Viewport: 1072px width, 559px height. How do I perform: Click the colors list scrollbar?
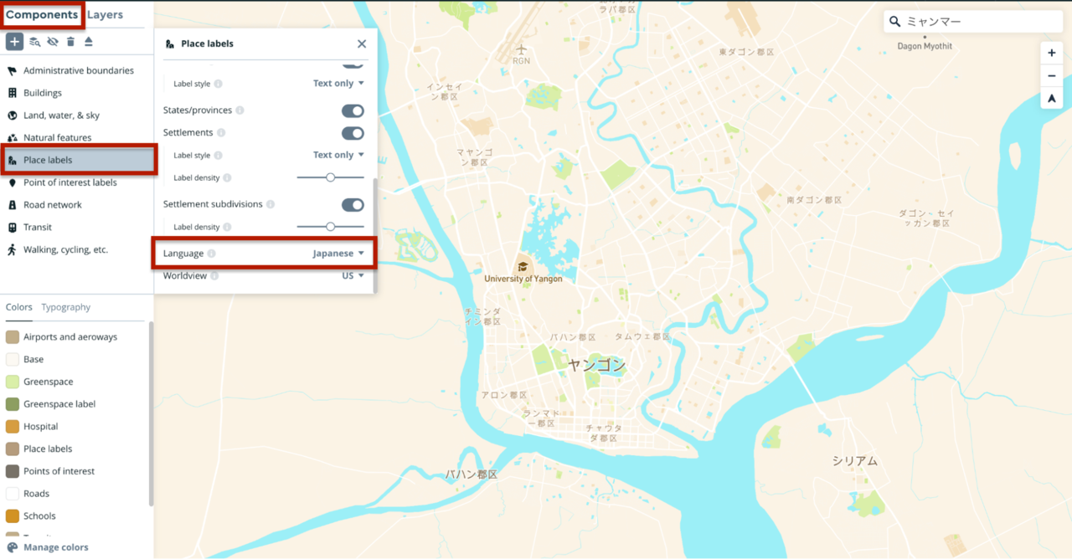pyautogui.click(x=152, y=414)
